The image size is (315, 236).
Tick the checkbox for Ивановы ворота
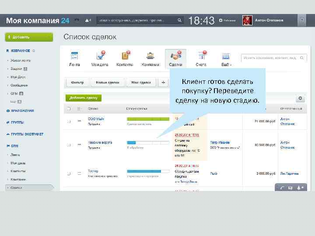[69, 145]
